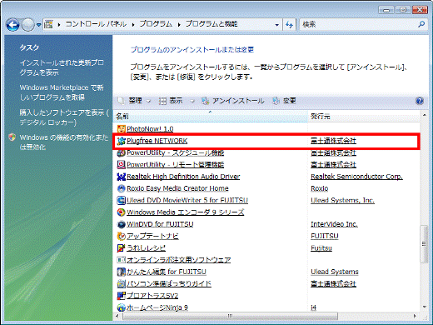Screen dimensions: 433x325
Task: Click the プログラムと機能 breadcrumb segment
Action: [212, 24]
